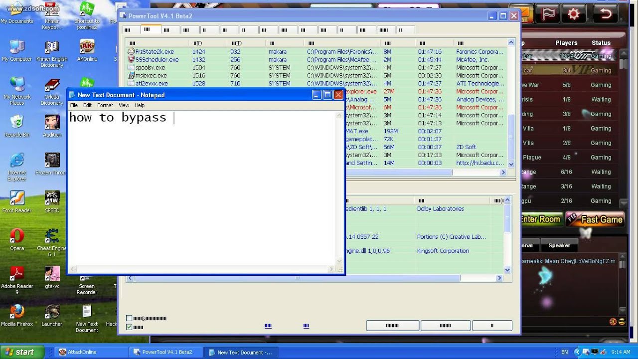
Task: Select the Cheat Engine 6.1 desktop icon
Action: click(52, 243)
